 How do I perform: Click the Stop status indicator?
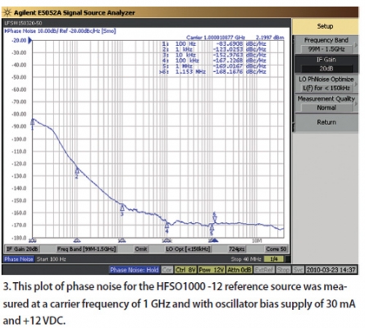(x=283, y=270)
